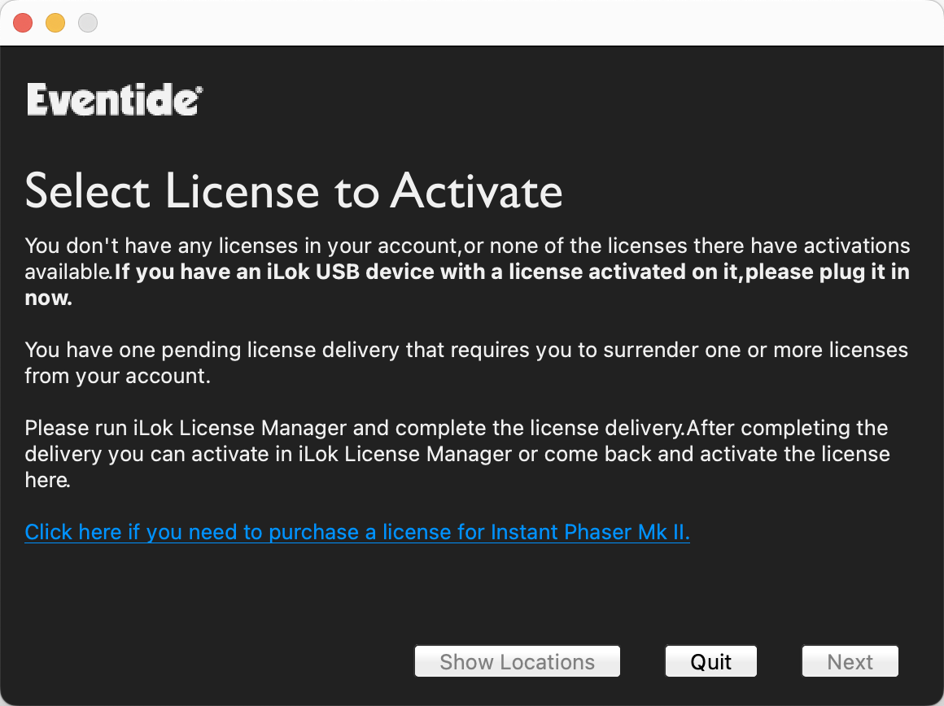Click the bold word "now."
Image resolution: width=944 pixels, height=706 pixels.
click(49, 298)
